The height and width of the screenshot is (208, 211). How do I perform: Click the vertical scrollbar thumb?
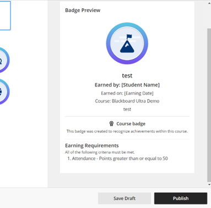209,105
